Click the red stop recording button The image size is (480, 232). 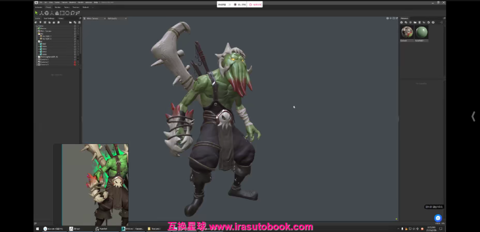[x=255, y=5]
